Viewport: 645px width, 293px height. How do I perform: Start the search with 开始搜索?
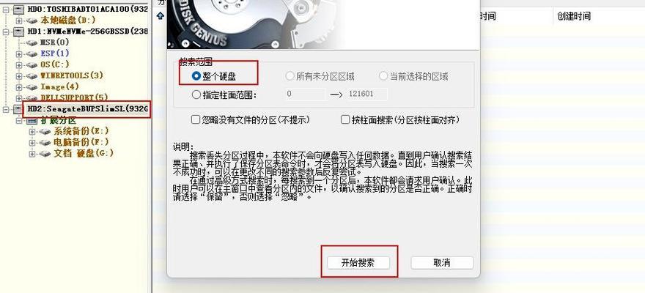point(358,262)
